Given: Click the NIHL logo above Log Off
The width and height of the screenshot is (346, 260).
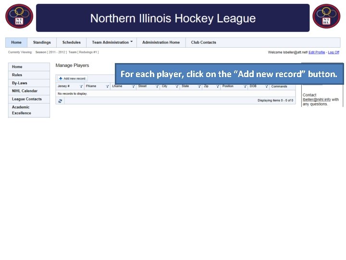Looking at the screenshot, I should 326,16.
